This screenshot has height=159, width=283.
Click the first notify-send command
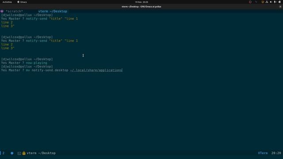point(36,19)
